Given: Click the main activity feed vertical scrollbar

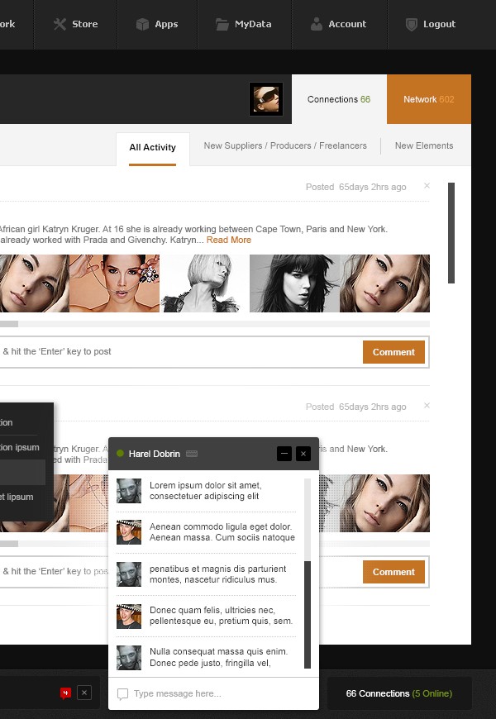Looking at the screenshot, I should click(451, 233).
